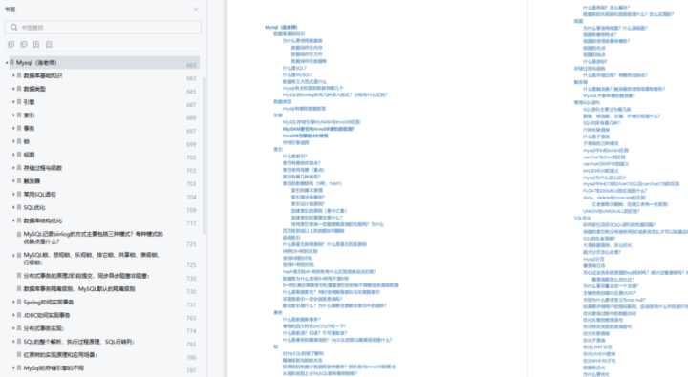Open bookmark 数据库基础知识

click(x=43, y=75)
